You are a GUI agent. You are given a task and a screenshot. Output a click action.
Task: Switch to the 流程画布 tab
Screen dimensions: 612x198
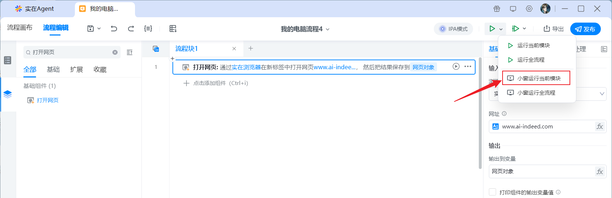[x=20, y=28]
